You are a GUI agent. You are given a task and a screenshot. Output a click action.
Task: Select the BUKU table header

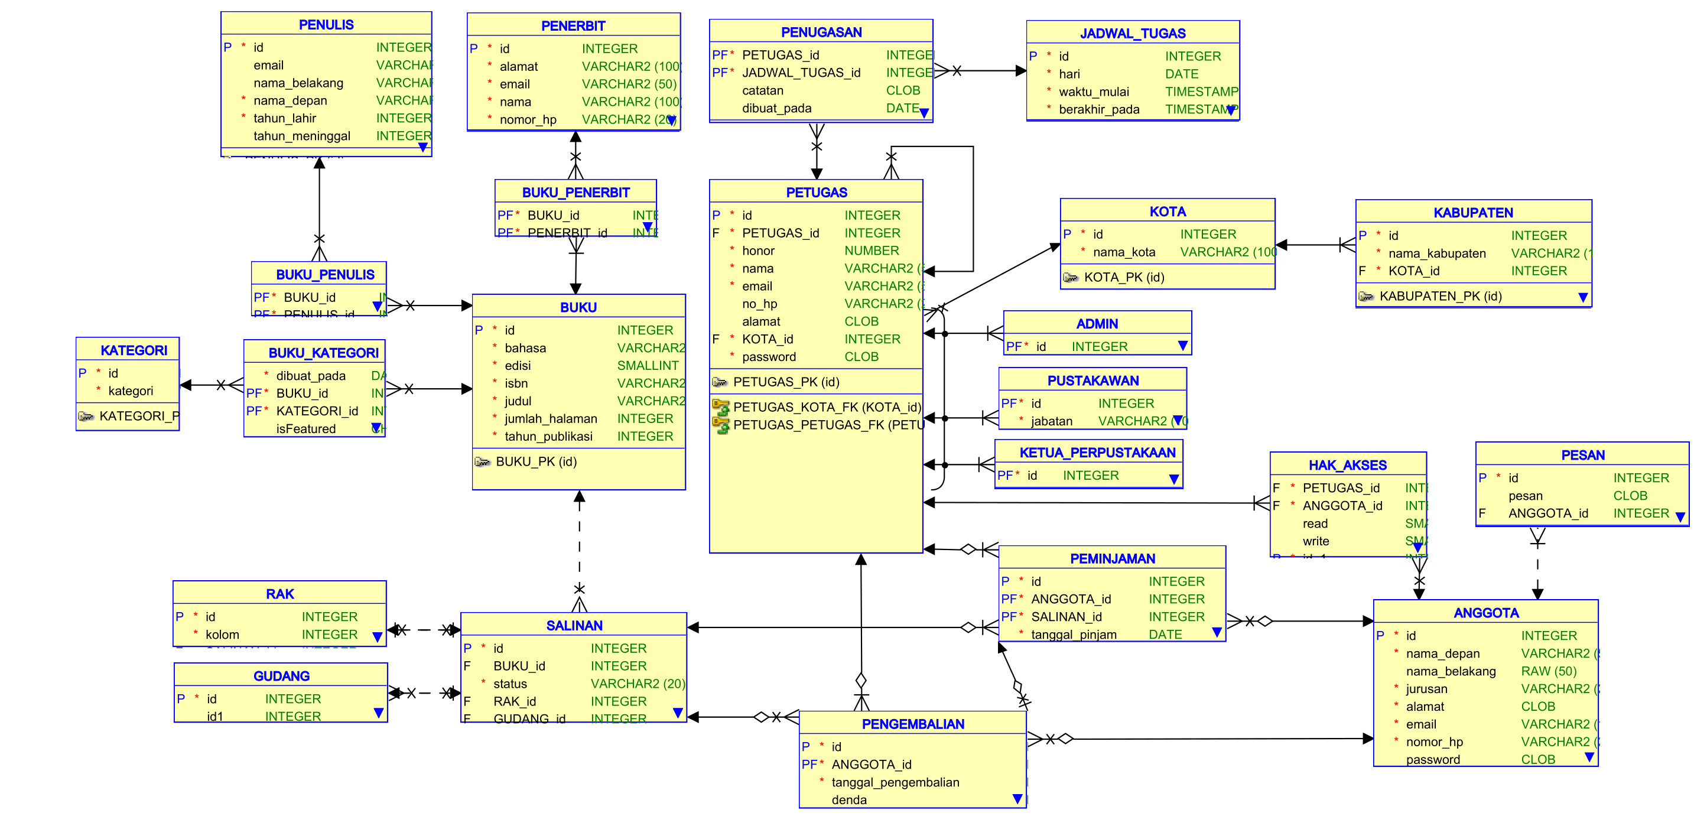click(x=578, y=307)
